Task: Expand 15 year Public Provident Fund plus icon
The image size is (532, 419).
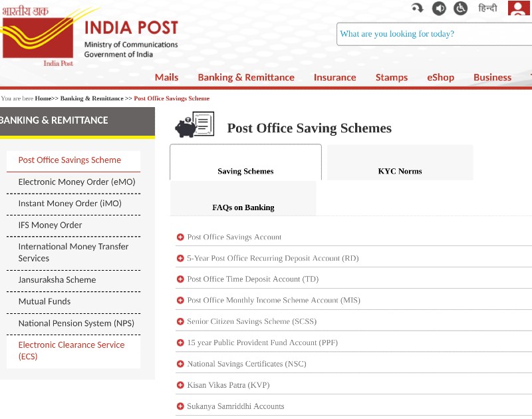Action: click(180, 343)
